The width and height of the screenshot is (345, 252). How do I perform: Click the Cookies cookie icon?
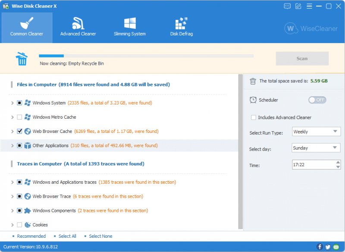click(x=28, y=225)
